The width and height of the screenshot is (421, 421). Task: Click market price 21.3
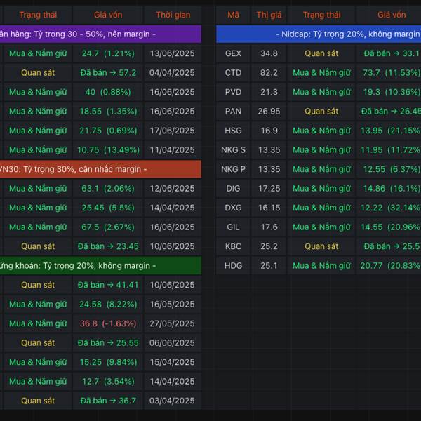coord(269,92)
